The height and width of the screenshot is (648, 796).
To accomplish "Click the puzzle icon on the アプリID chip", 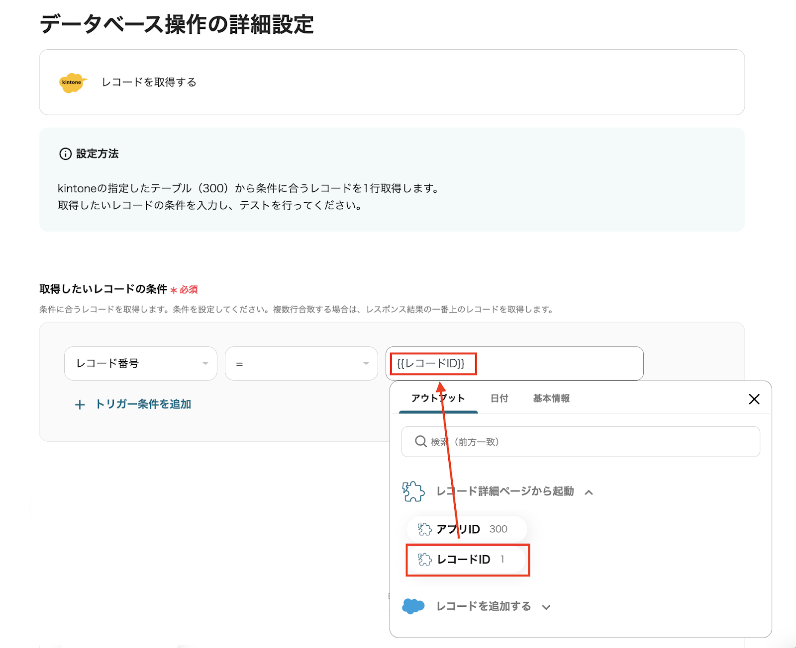I will pyautogui.click(x=424, y=529).
